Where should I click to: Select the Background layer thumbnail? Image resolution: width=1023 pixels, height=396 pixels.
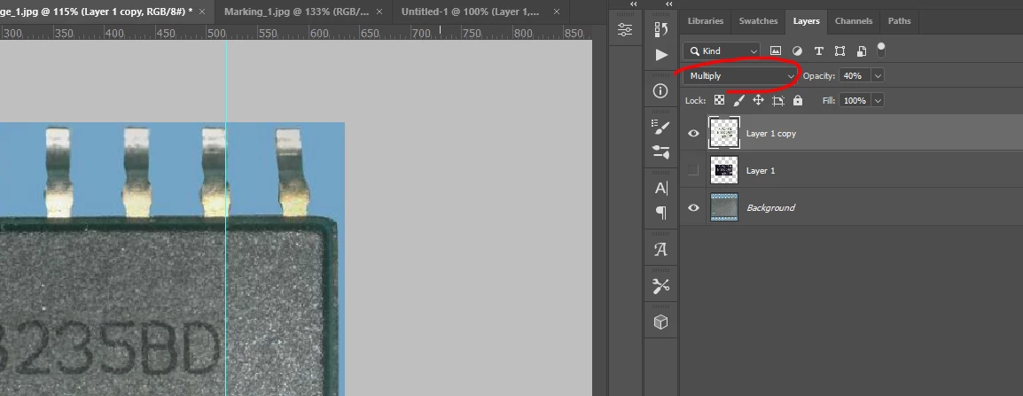tap(723, 207)
